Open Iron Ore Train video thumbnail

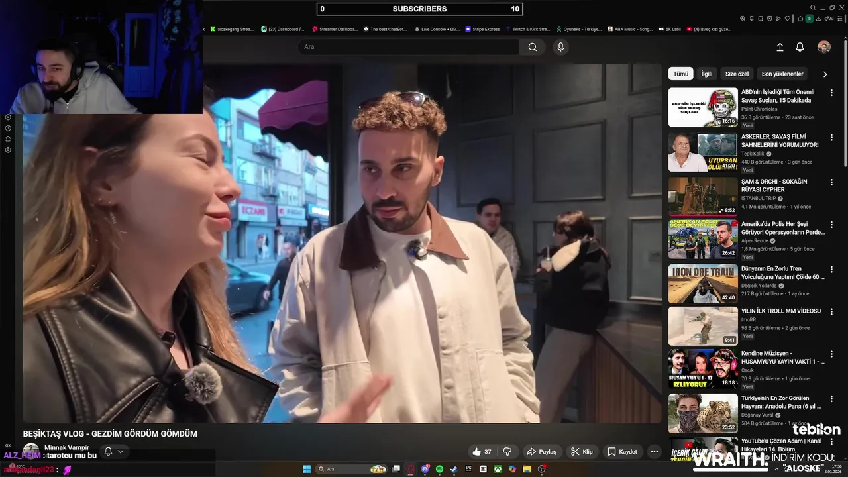point(703,284)
